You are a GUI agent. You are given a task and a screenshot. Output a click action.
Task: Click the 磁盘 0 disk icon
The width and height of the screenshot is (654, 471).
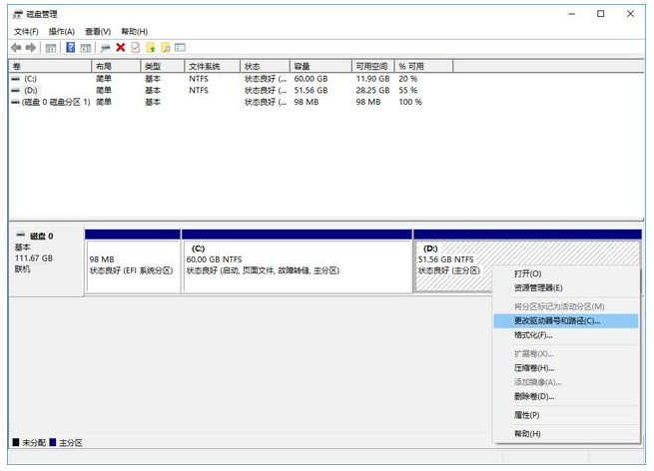pos(20,235)
